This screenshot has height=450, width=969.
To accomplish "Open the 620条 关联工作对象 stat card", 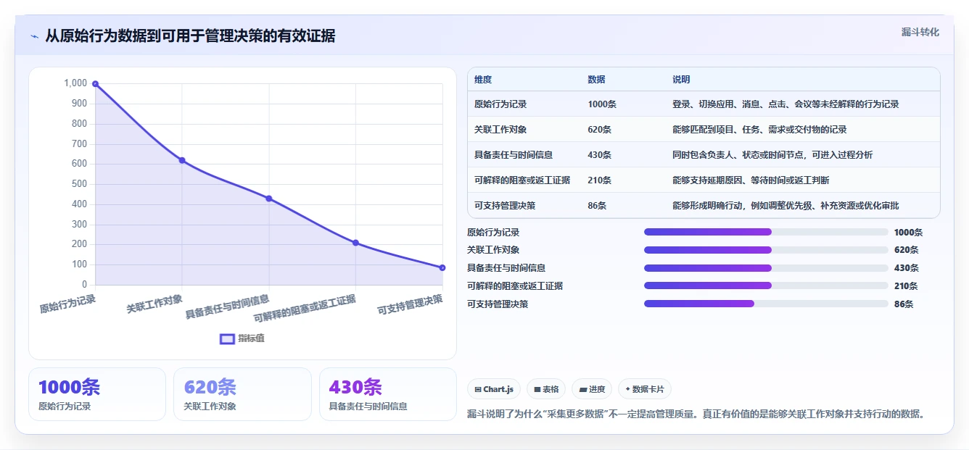I will 242,394.
